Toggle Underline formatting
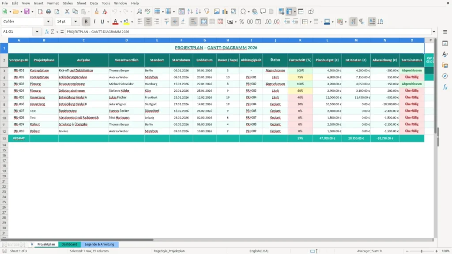Viewport: 452px width, 254px height. click(x=102, y=22)
